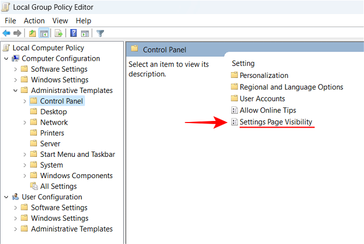Image resolution: width=364 pixels, height=244 pixels.
Task: Open the Help menu
Action: click(83, 21)
